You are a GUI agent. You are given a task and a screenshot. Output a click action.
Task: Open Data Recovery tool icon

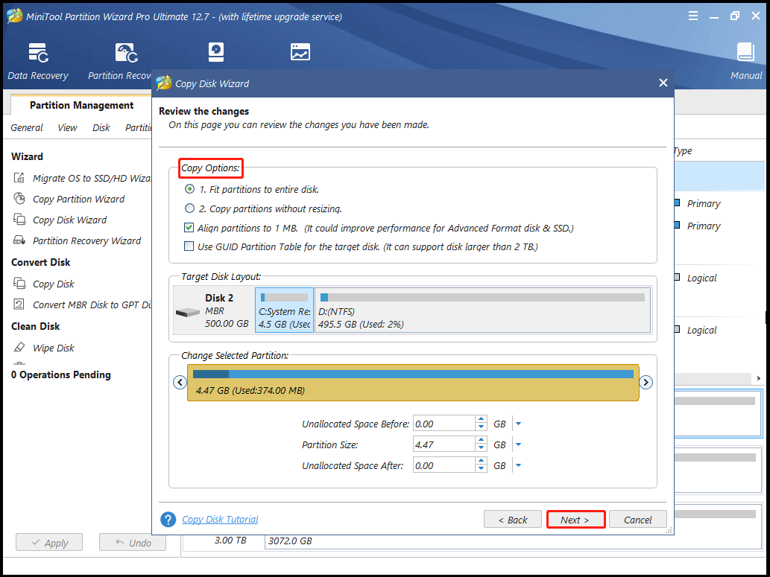38,53
